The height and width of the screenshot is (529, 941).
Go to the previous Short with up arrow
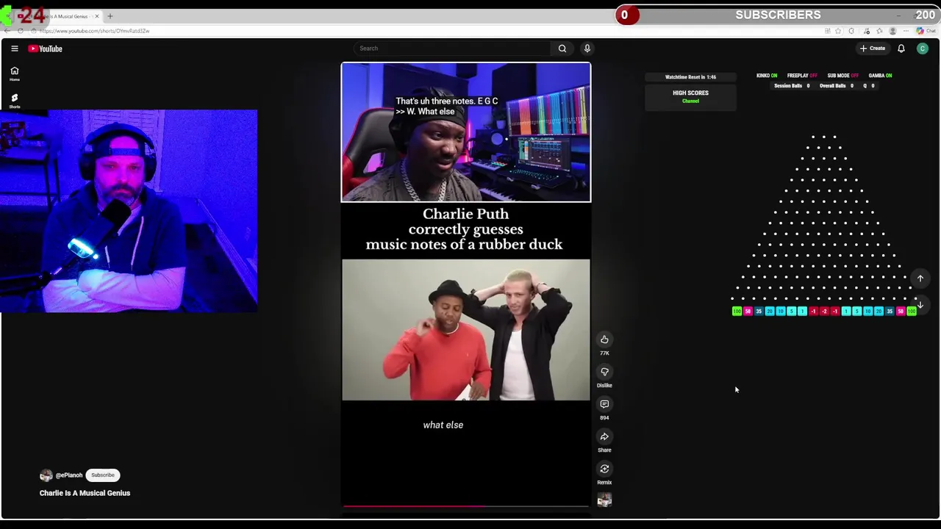(920, 278)
